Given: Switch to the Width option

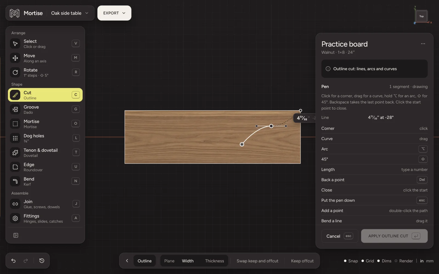Looking at the screenshot, I should [188, 261].
